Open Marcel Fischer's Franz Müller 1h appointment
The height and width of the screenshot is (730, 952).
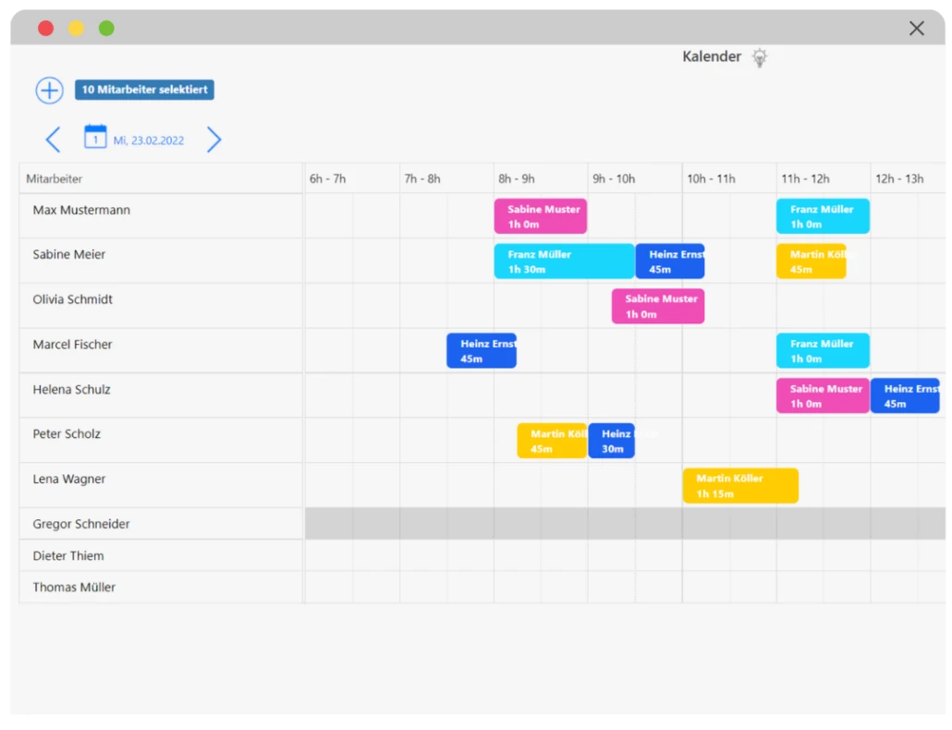coord(823,351)
